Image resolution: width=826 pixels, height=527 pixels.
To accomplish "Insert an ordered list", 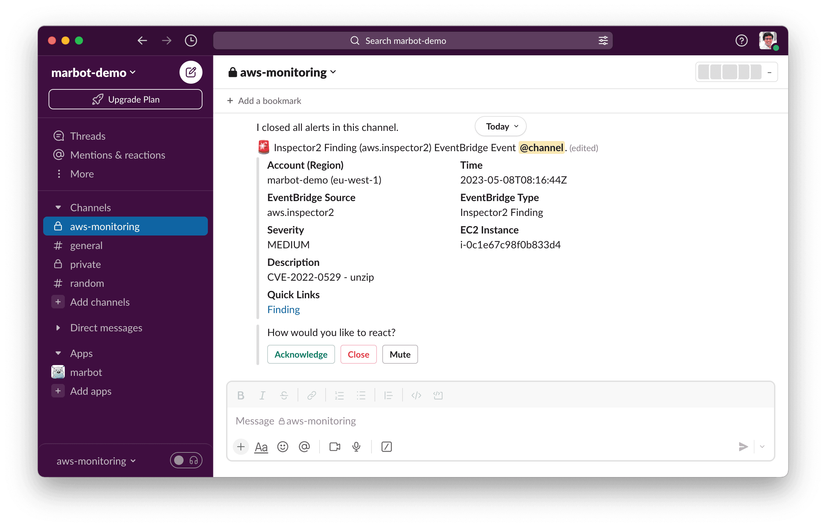I will pyautogui.click(x=339, y=395).
